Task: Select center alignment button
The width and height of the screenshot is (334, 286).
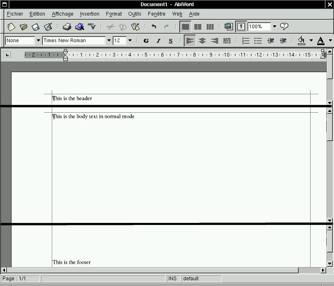Action: point(202,41)
